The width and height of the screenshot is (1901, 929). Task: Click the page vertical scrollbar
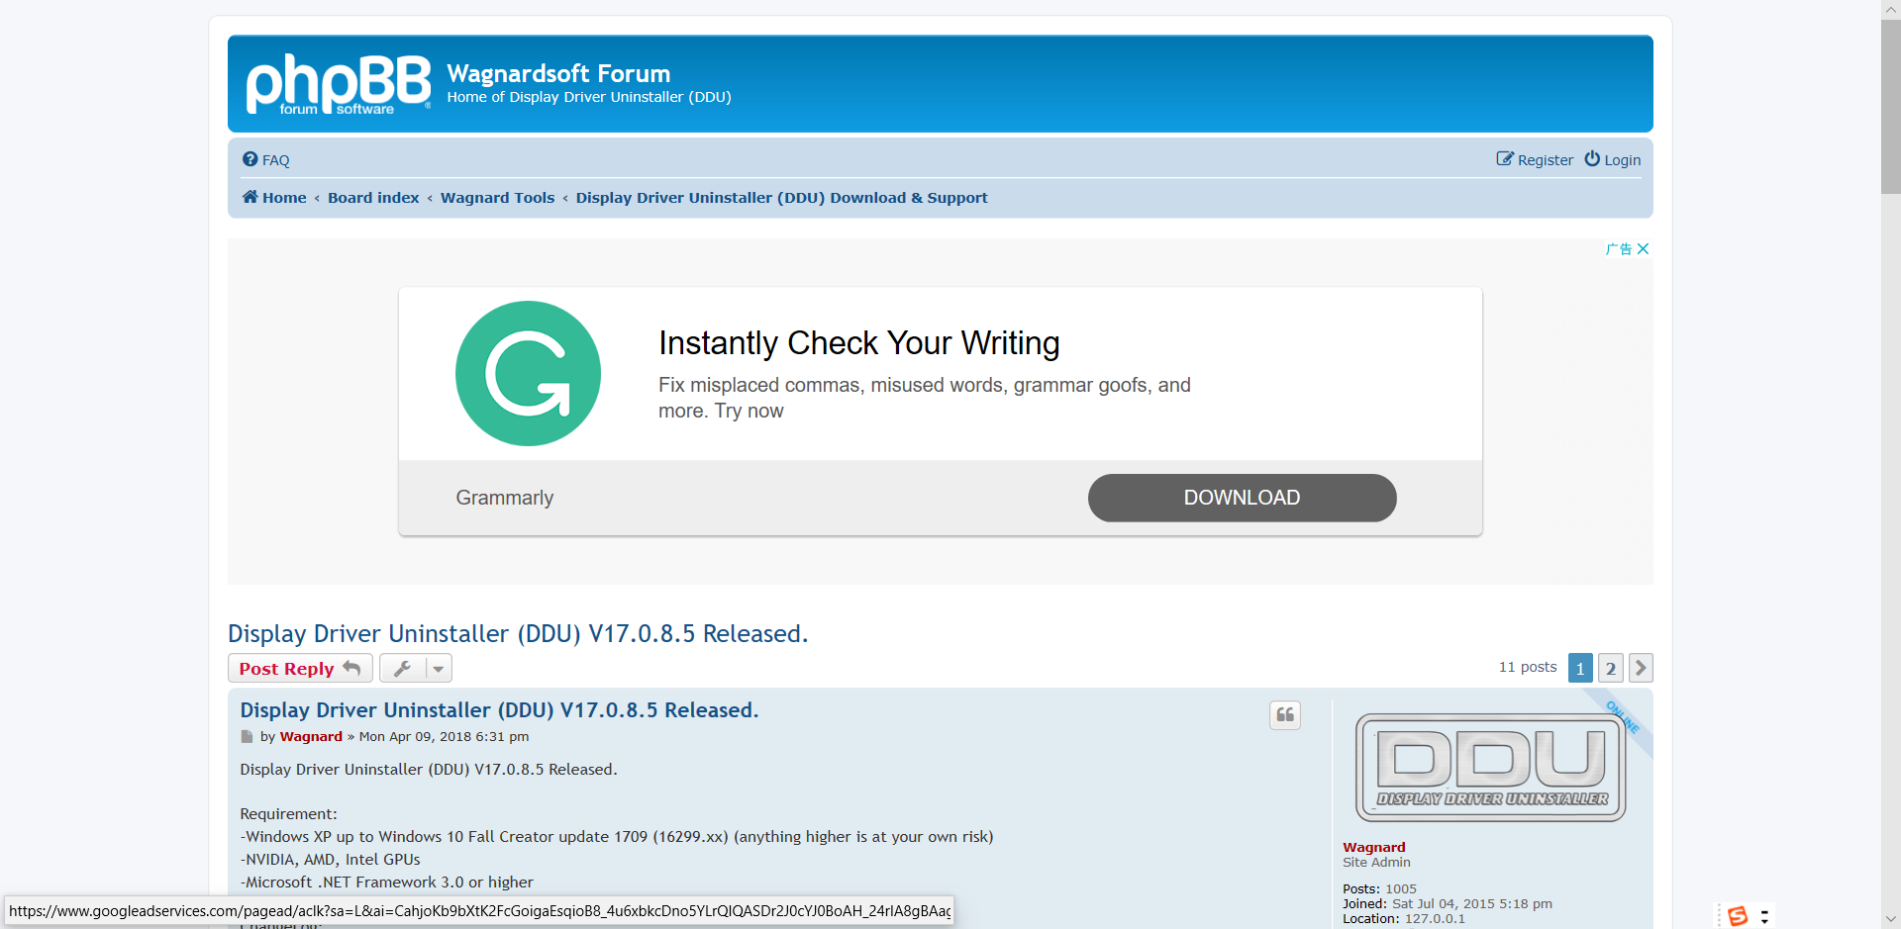tap(1890, 107)
